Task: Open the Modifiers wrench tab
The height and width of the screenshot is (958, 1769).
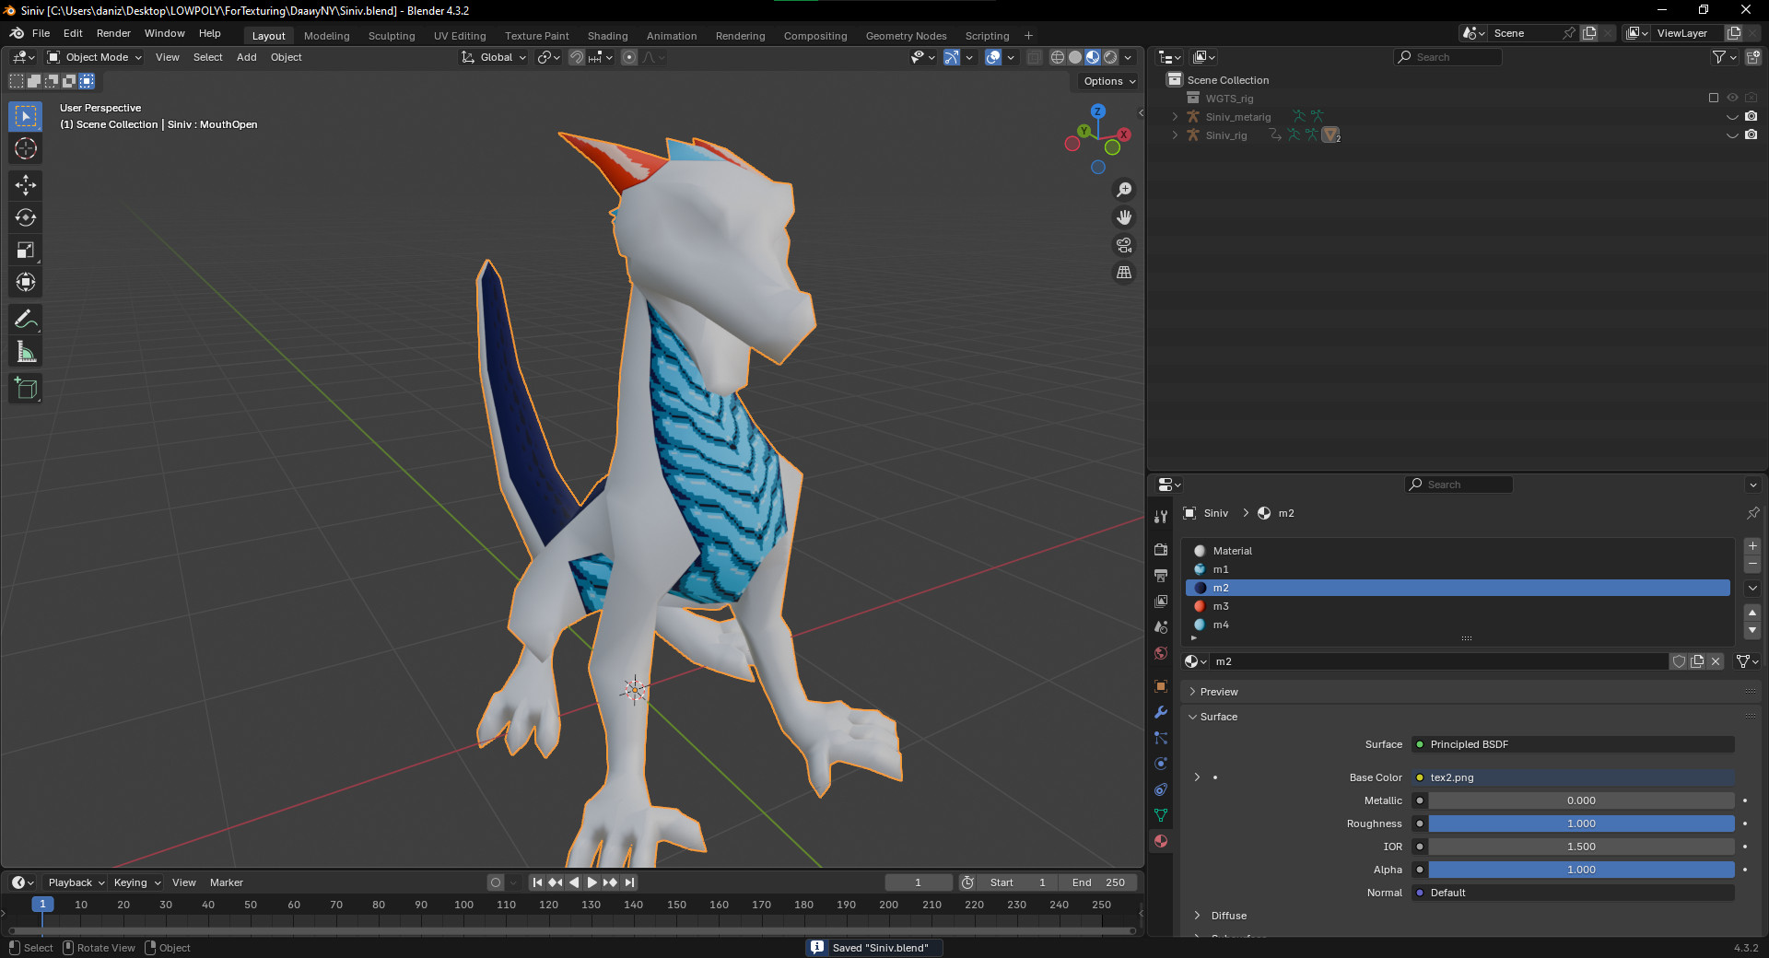Action: pyautogui.click(x=1161, y=712)
